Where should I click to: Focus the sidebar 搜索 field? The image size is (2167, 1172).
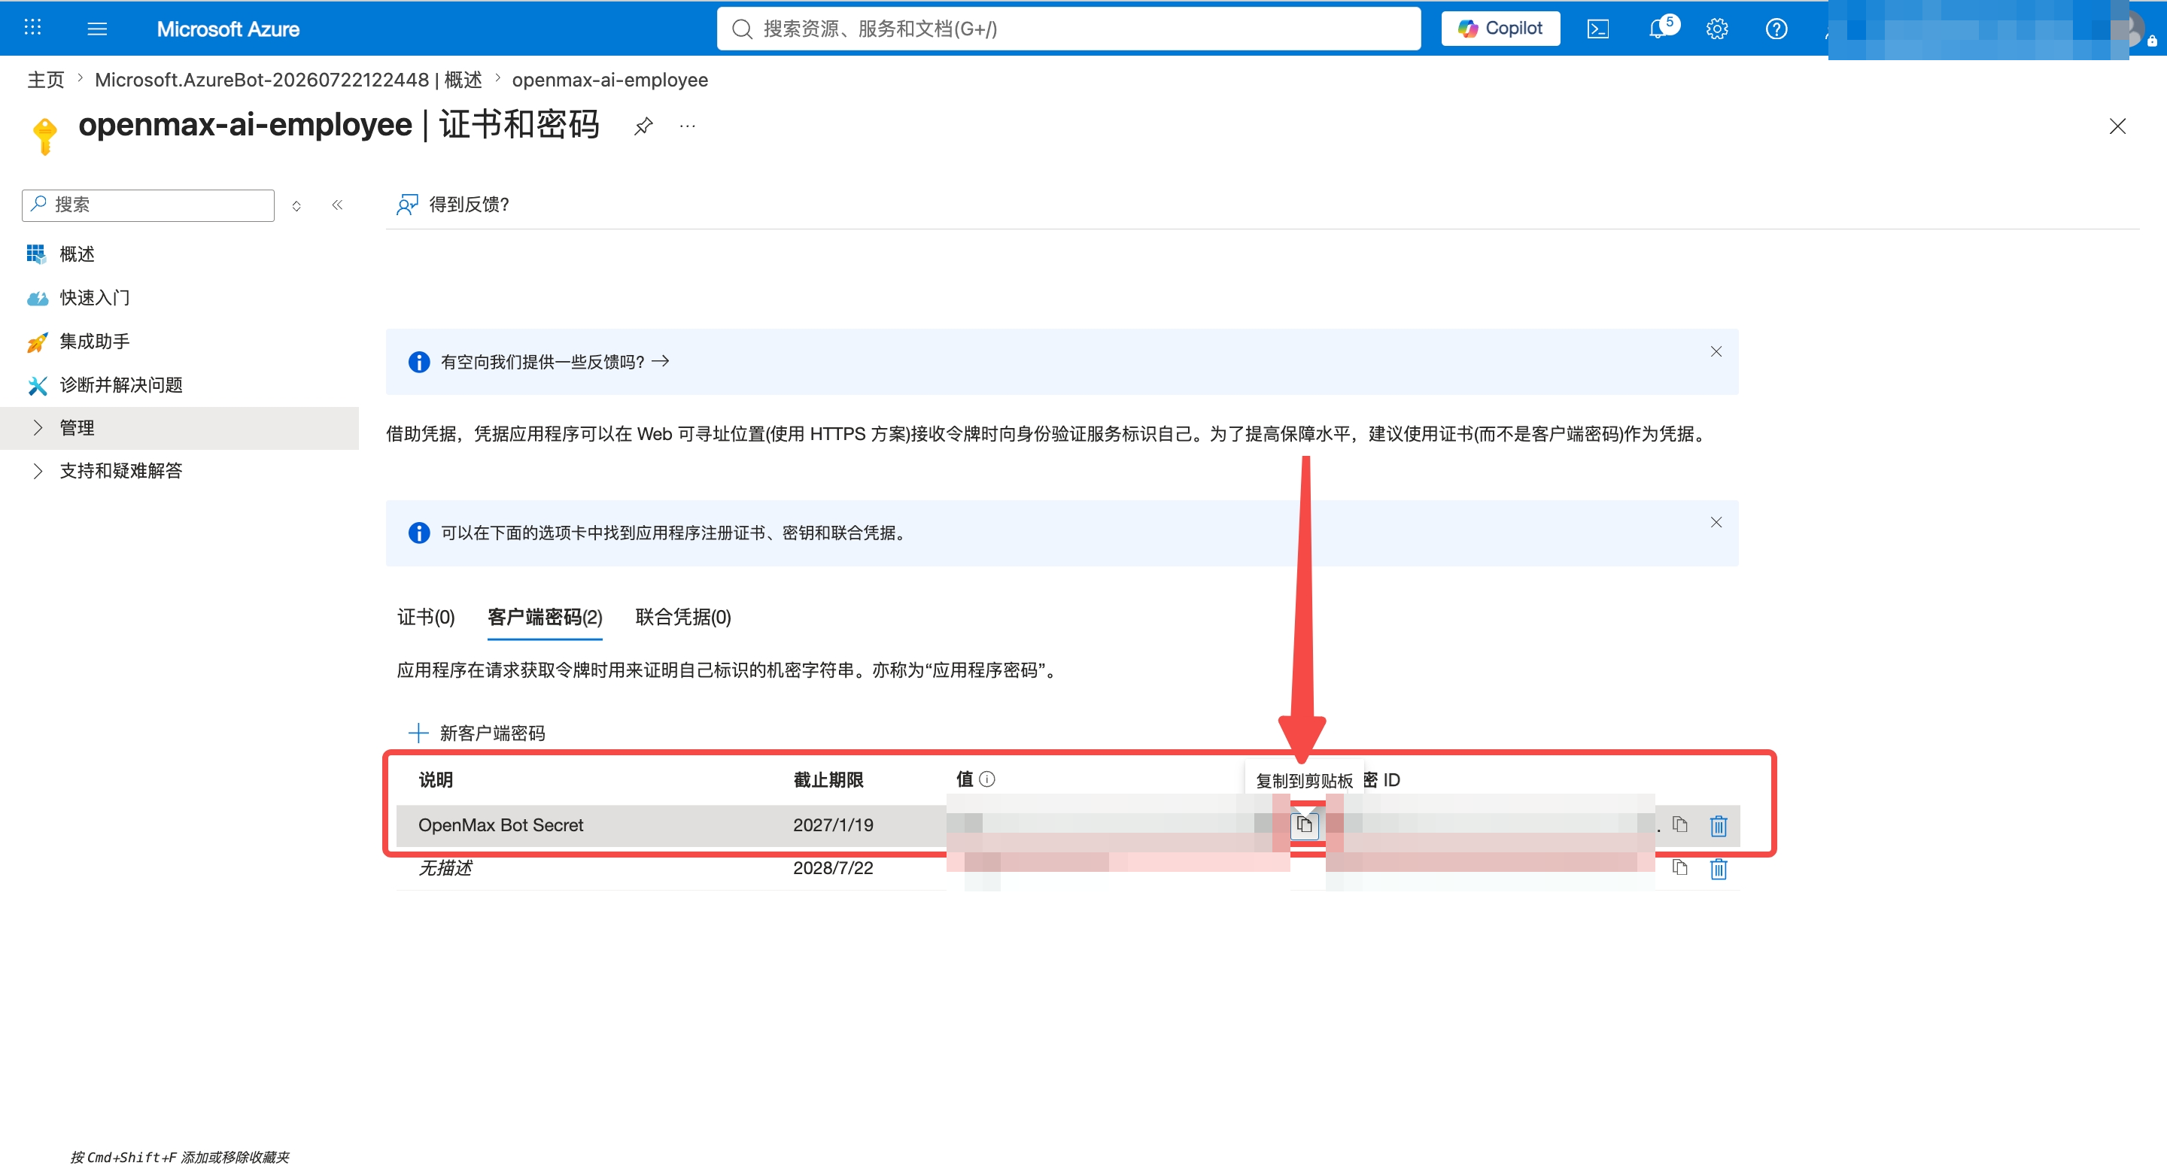pos(148,205)
